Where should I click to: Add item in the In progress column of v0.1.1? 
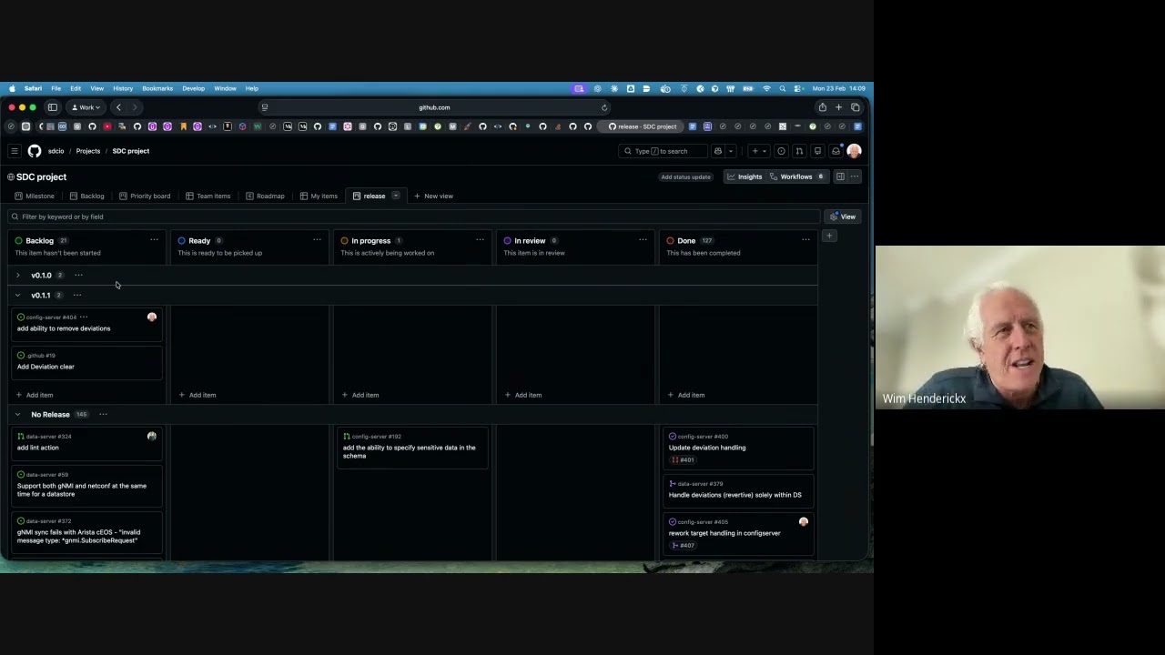click(x=360, y=395)
